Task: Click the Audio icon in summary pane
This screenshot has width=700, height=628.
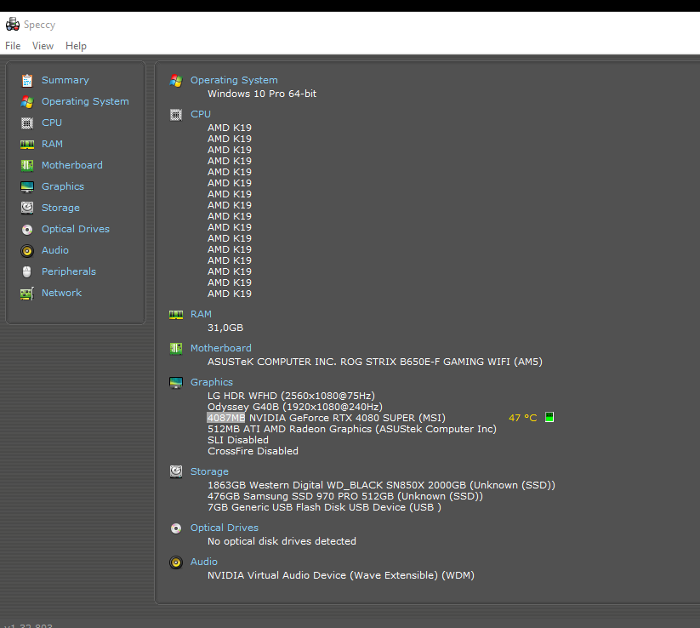Action: tap(176, 562)
